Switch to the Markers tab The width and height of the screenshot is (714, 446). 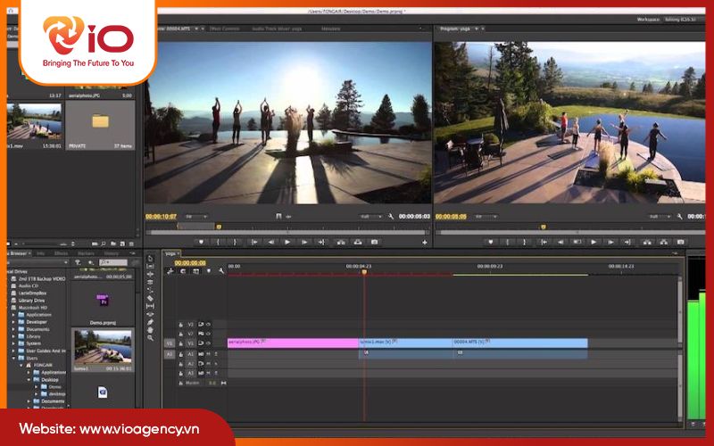(86, 253)
